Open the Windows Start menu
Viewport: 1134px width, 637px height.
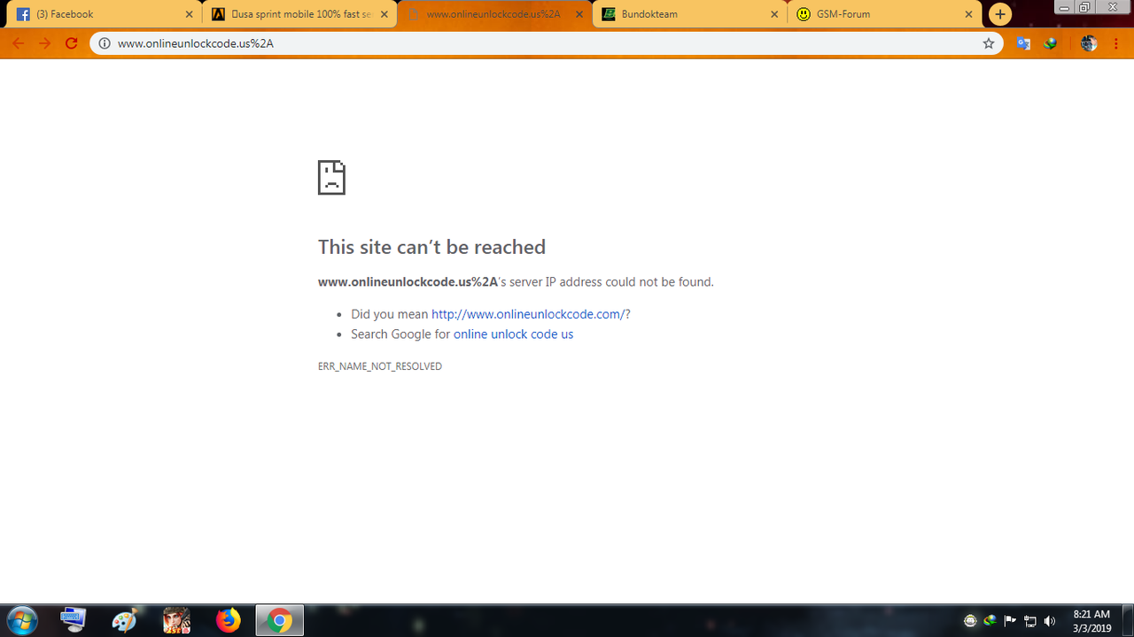21,621
